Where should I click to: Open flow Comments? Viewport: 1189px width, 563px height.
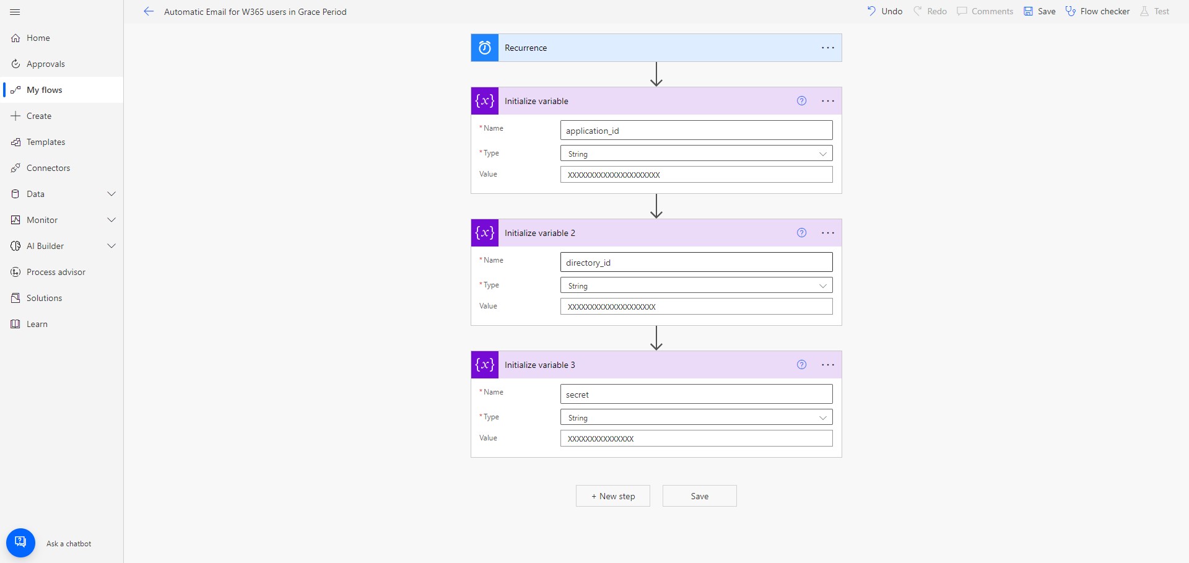coord(985,11)
